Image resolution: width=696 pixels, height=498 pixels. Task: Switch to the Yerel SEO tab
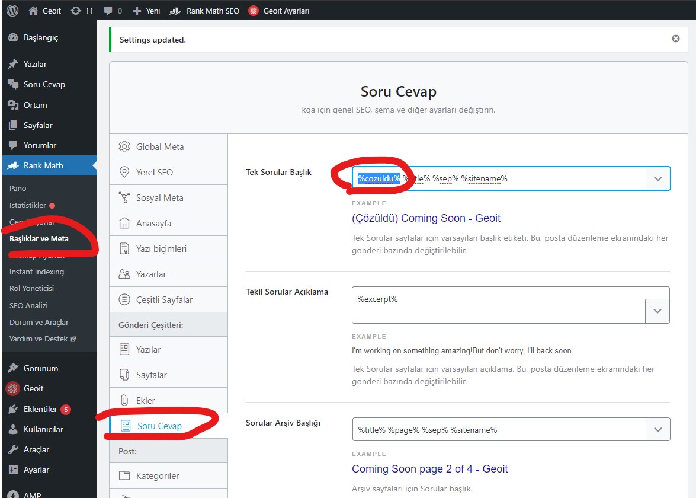point(154,173)
